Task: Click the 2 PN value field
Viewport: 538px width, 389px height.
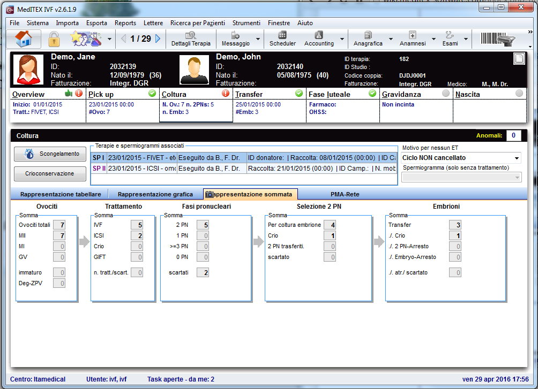Action: pos(203,225)
